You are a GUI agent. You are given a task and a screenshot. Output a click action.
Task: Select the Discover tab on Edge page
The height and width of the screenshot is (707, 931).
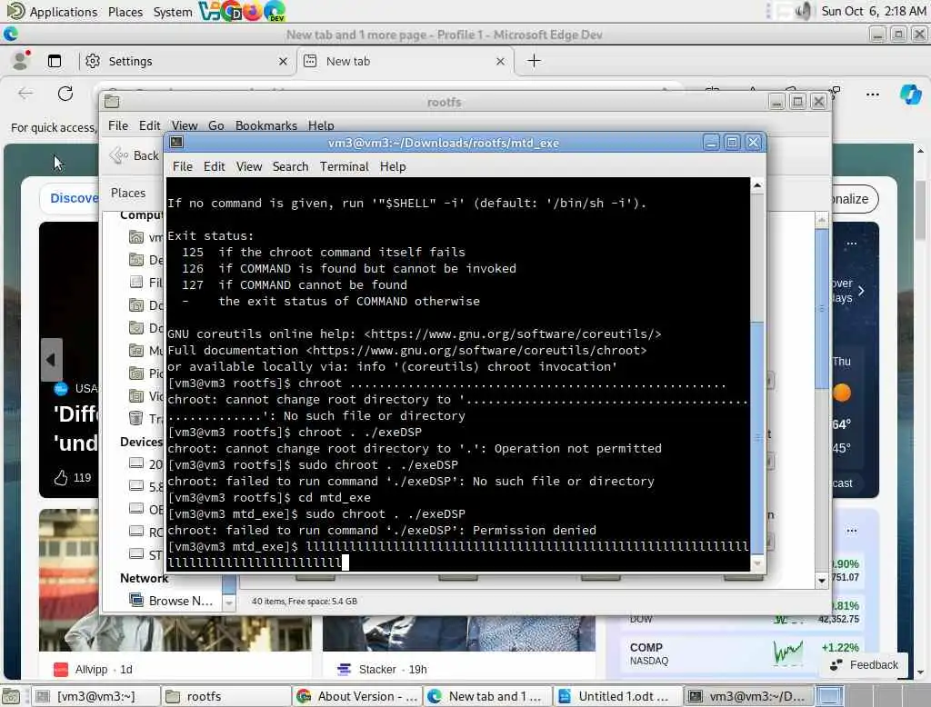tap(73, 198)
